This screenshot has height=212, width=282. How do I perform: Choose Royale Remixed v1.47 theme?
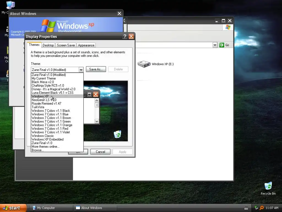click(x=57, y=104)
